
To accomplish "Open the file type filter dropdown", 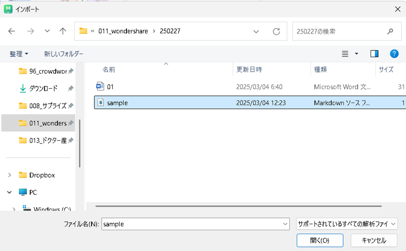I will coord(347,224).
